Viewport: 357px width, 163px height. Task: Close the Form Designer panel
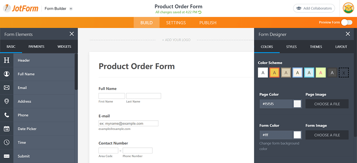(x=348, y=34)
